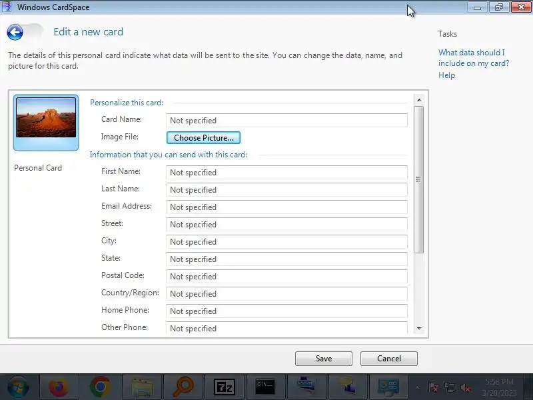Open Windows Explorer from the taskbar
Image resolution: width=533 pixels, height=400 pixels.
click(x=142, y=387)
